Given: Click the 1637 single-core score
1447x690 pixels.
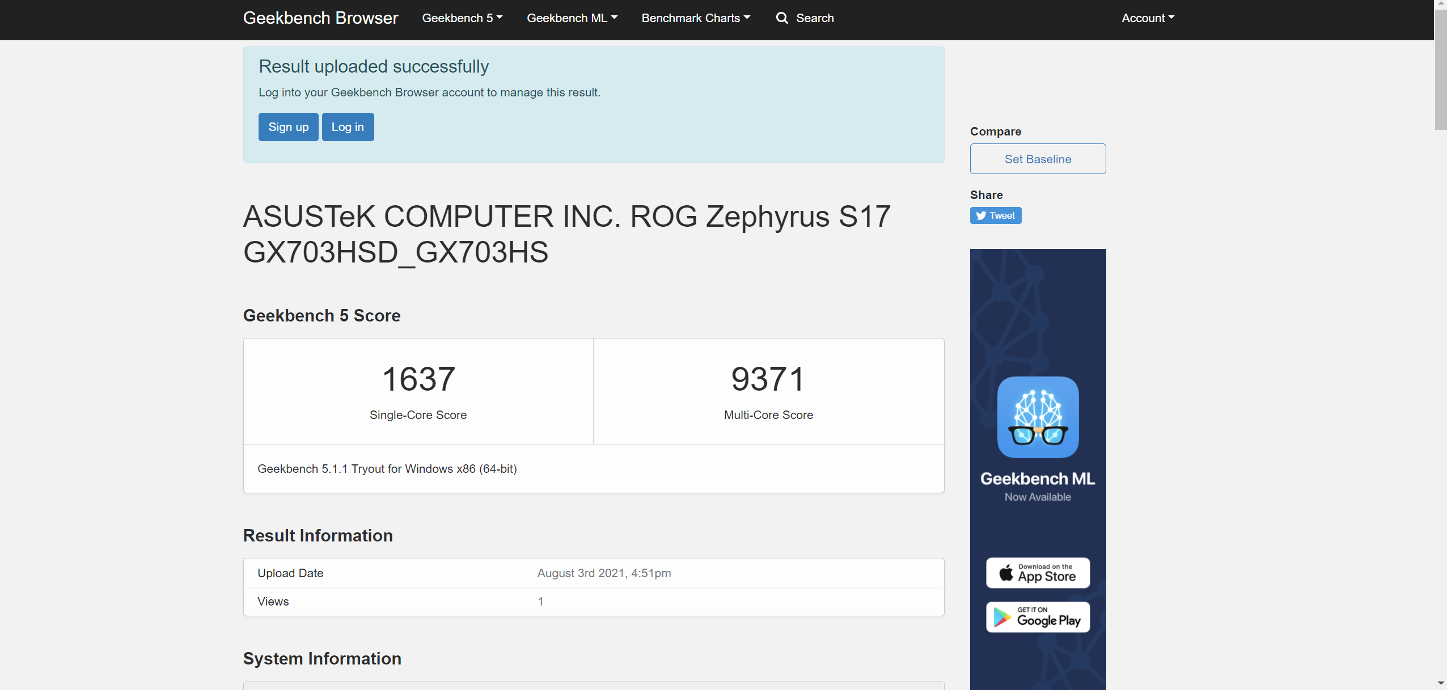Looking at the screenshot, I should tap(418, 379).
